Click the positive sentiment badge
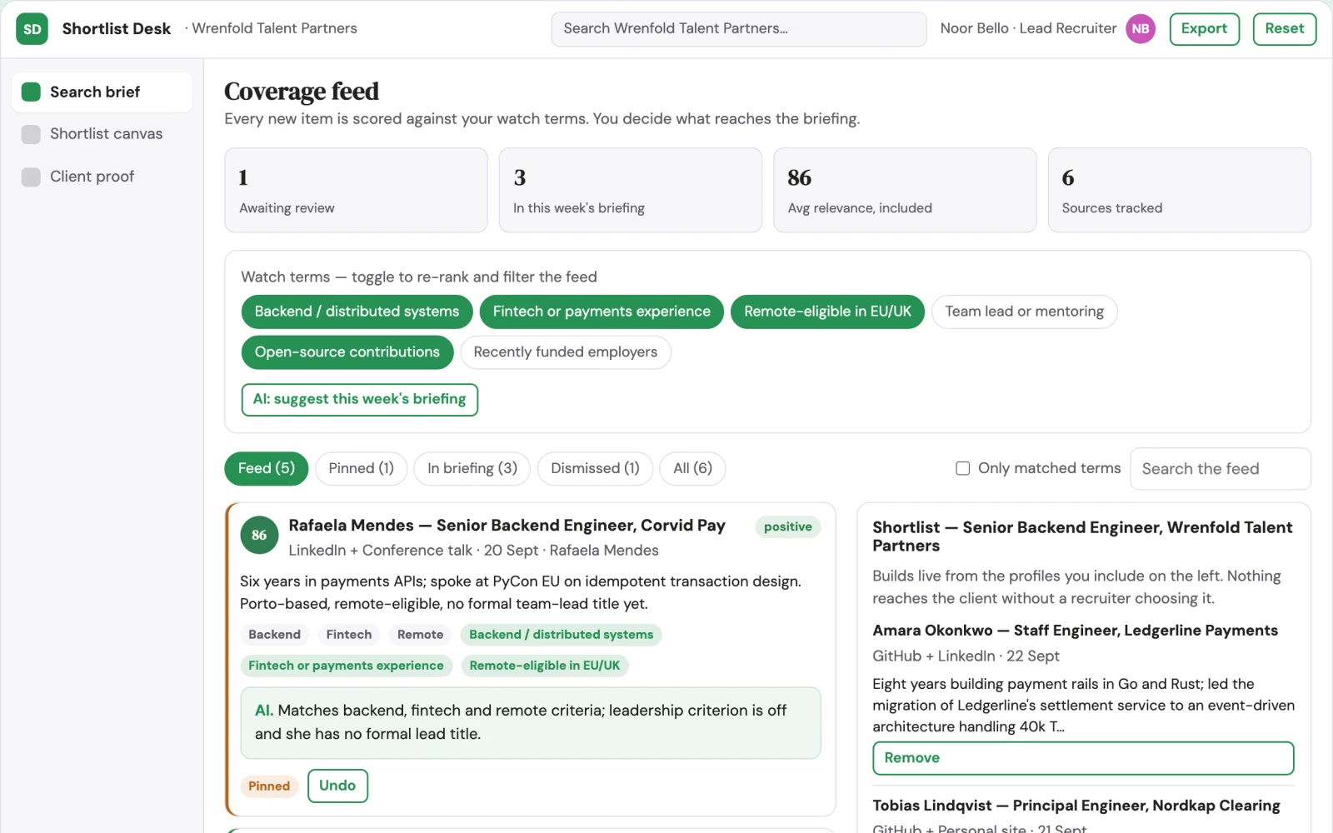 pyautogui.click(x=787, y=527)
